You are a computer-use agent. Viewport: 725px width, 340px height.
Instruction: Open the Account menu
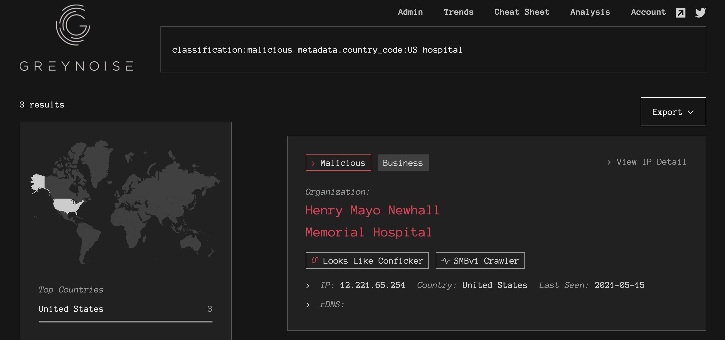point(648,12)
